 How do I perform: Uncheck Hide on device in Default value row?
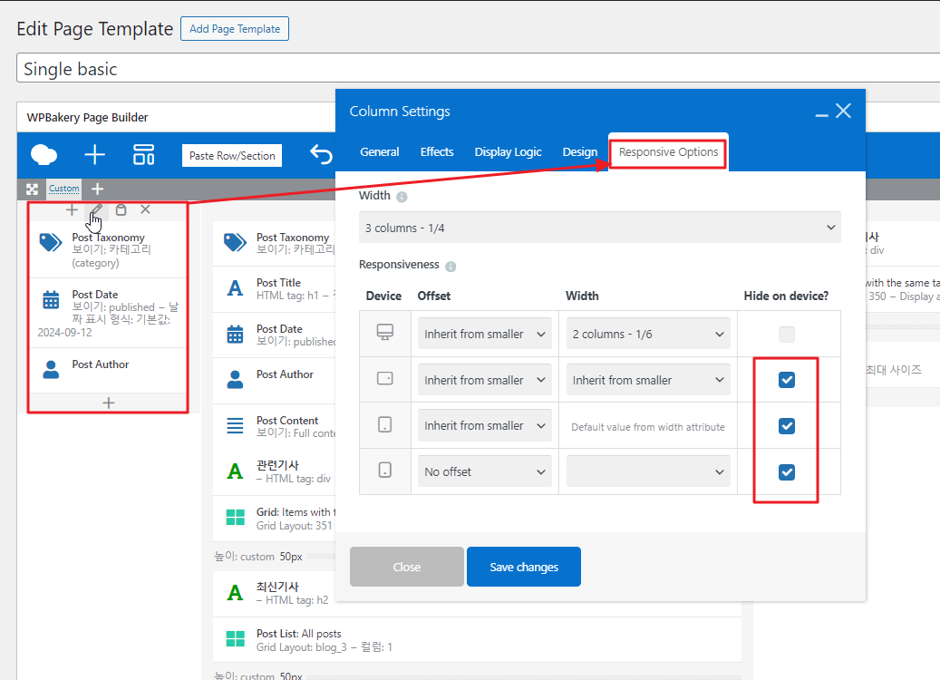click(x=787, y=426)
